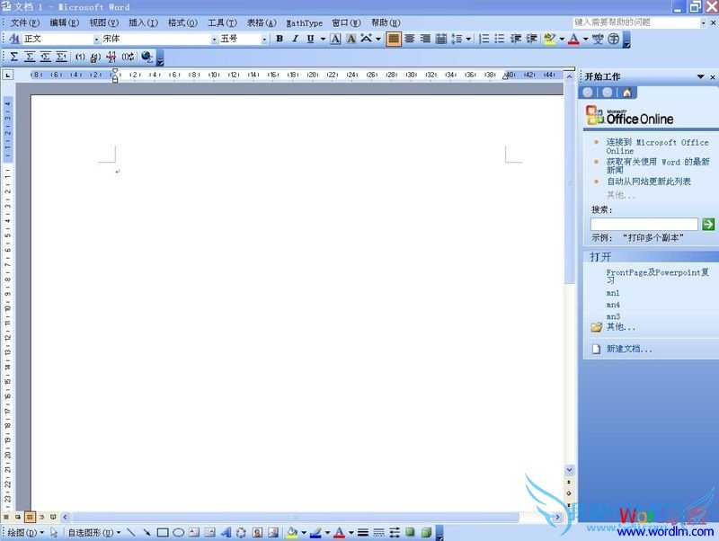The height and width of the screenshot is (541, 719).
Task: Expand the line spacing dropdown arrow
Action: [x=468, y=39]
